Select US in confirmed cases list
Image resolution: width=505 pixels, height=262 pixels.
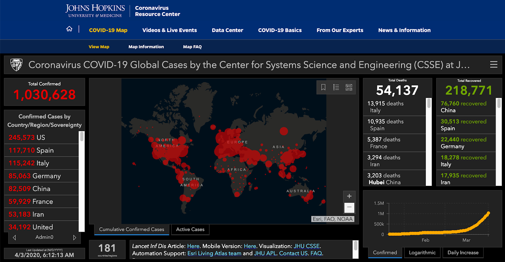click(x=41, y=138)
